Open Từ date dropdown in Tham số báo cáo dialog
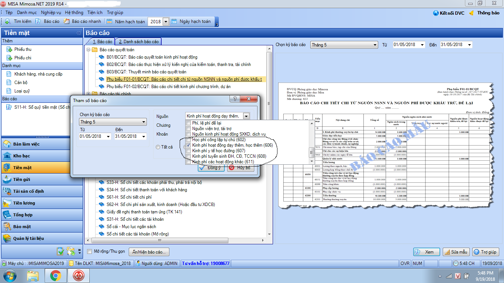 coord(108,136)
